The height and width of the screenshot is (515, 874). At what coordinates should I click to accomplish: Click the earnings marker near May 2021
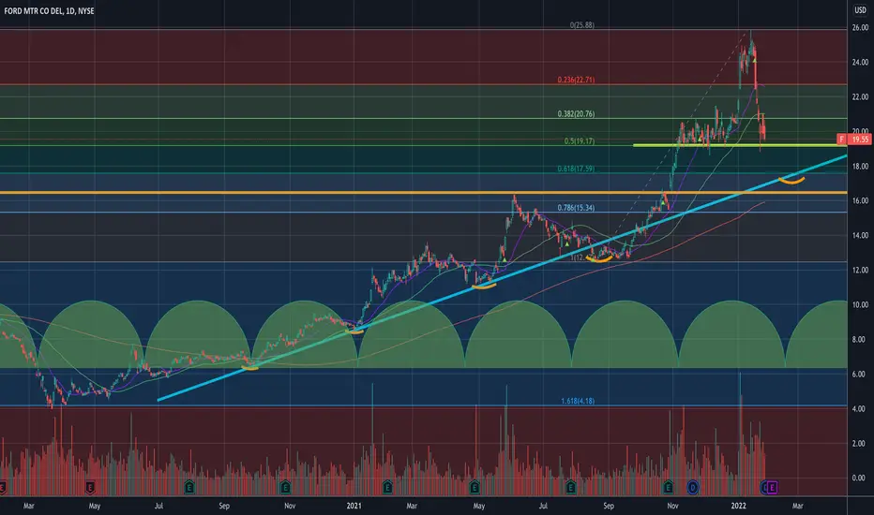(x=475, y=488)
